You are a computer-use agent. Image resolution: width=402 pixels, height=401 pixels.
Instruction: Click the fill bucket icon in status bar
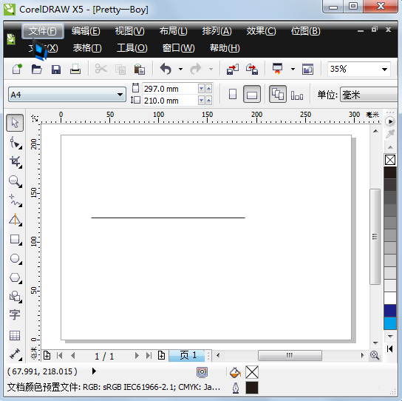[x=235, y=372]
